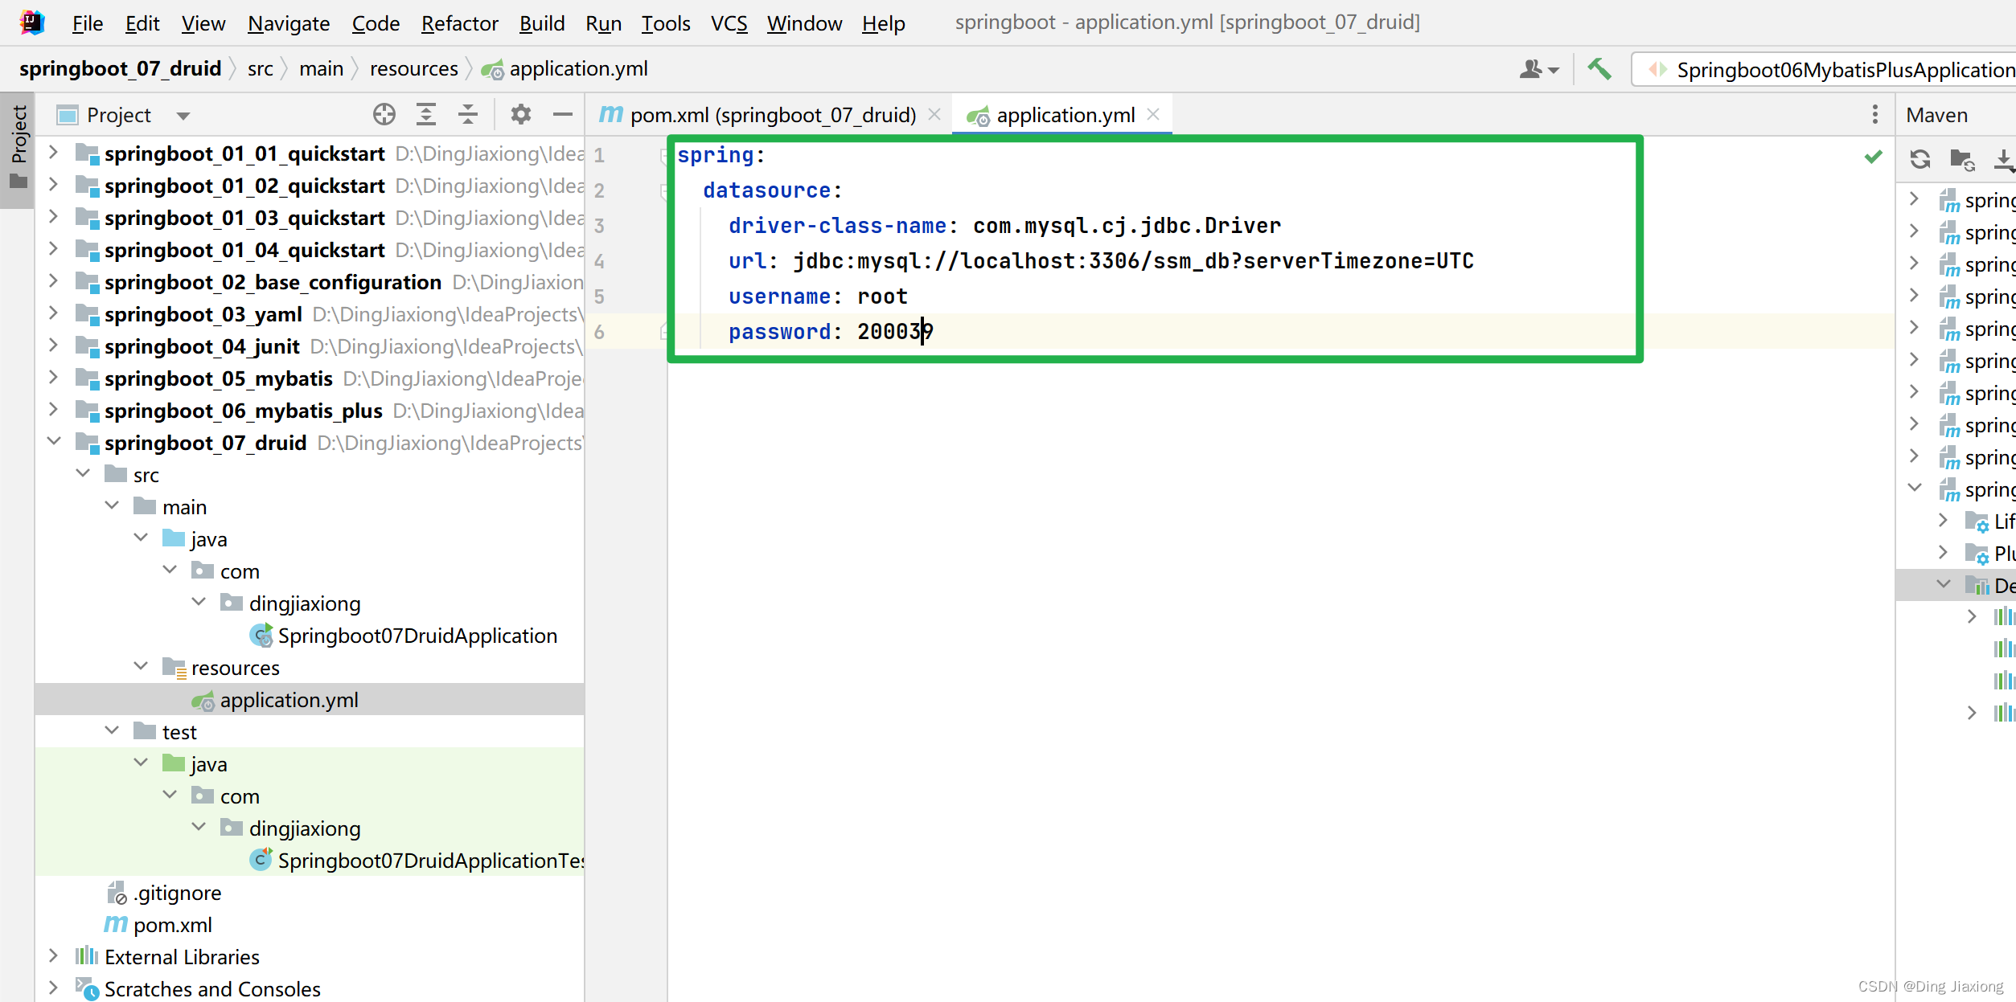
Task: Click the Collapse All icon in Project panel
Action: (x=468, y=115)
